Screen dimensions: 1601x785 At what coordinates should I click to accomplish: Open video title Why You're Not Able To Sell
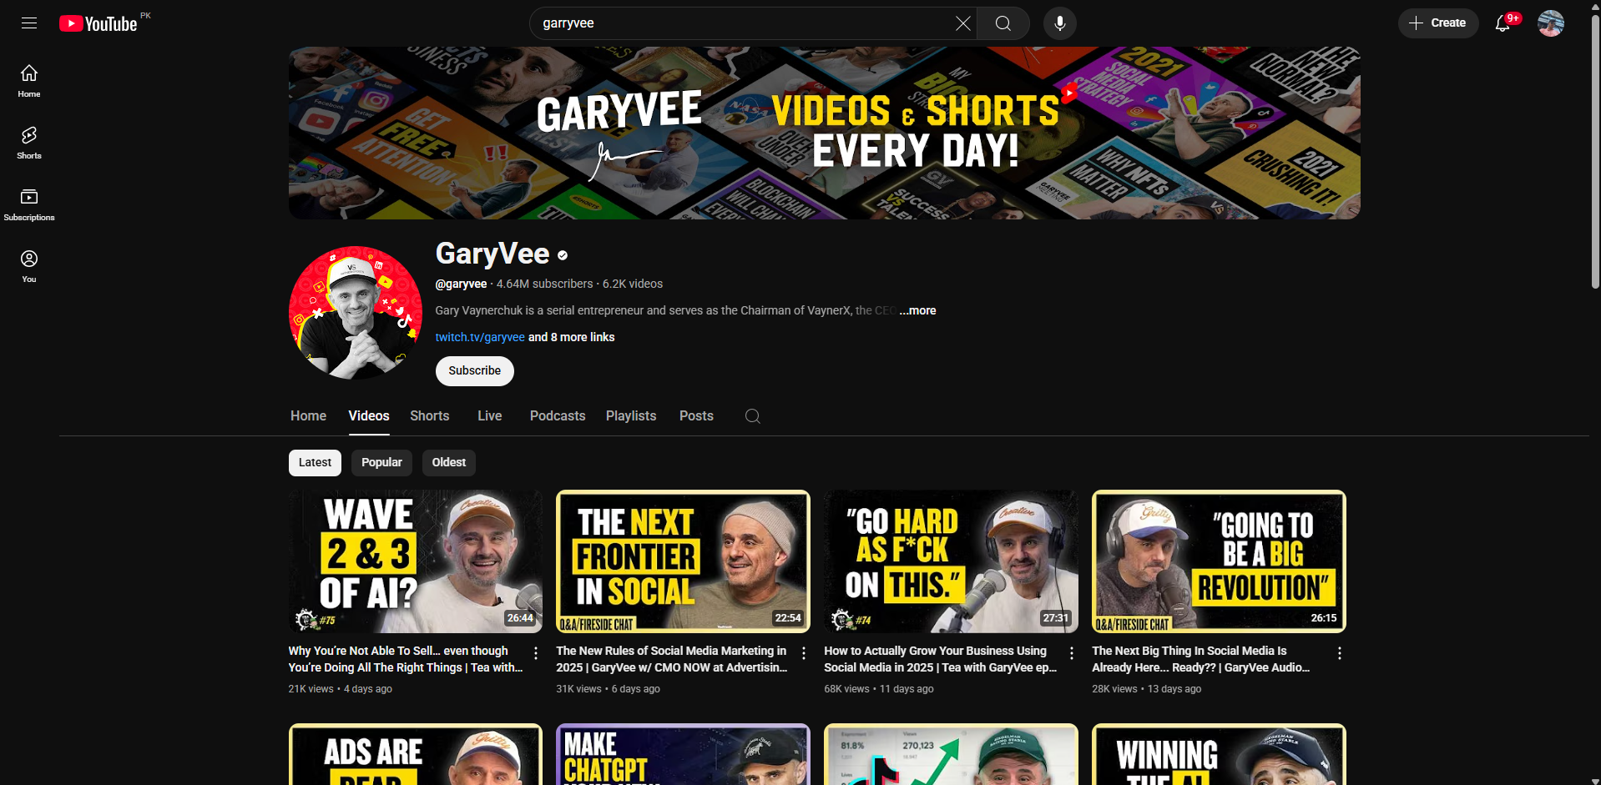(x=406, y=659)
